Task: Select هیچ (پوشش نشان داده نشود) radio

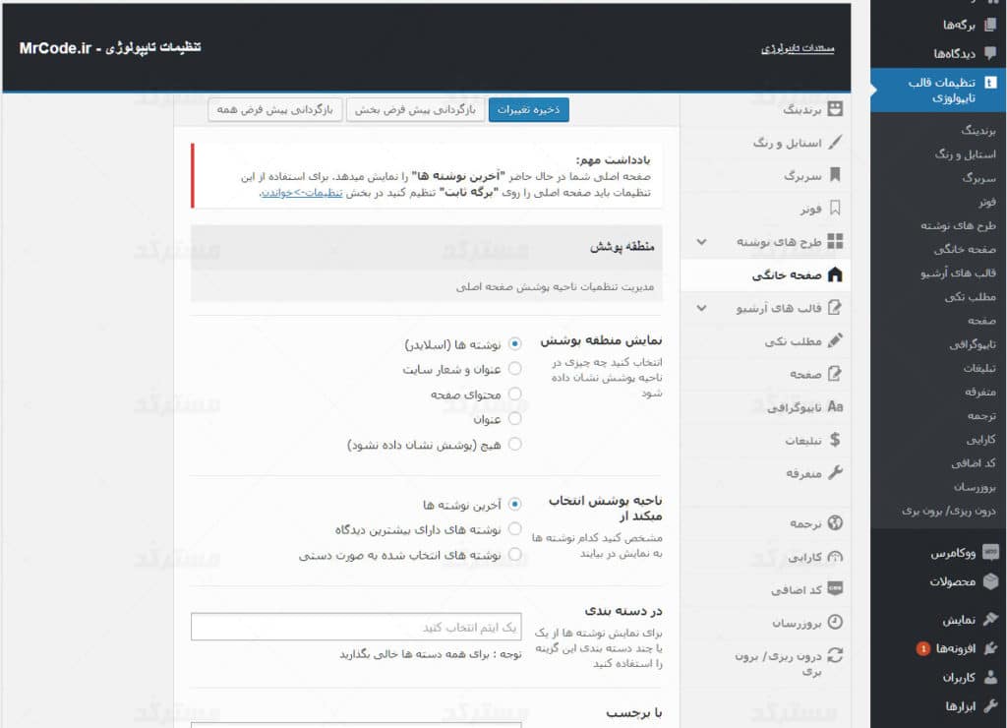Action: (x=515, y=445)
